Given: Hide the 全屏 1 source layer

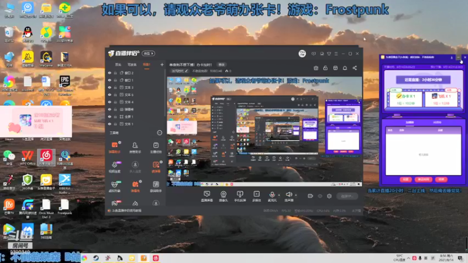Looking at the screenshot, I should (x=109, y=116).
